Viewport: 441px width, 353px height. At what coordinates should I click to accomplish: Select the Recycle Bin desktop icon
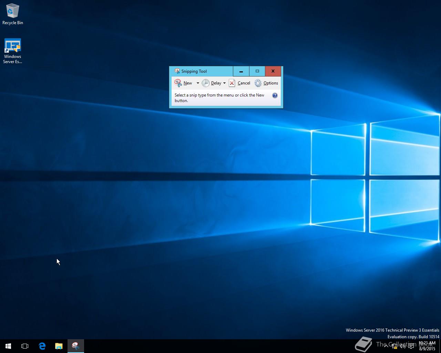tap(13, 14)
